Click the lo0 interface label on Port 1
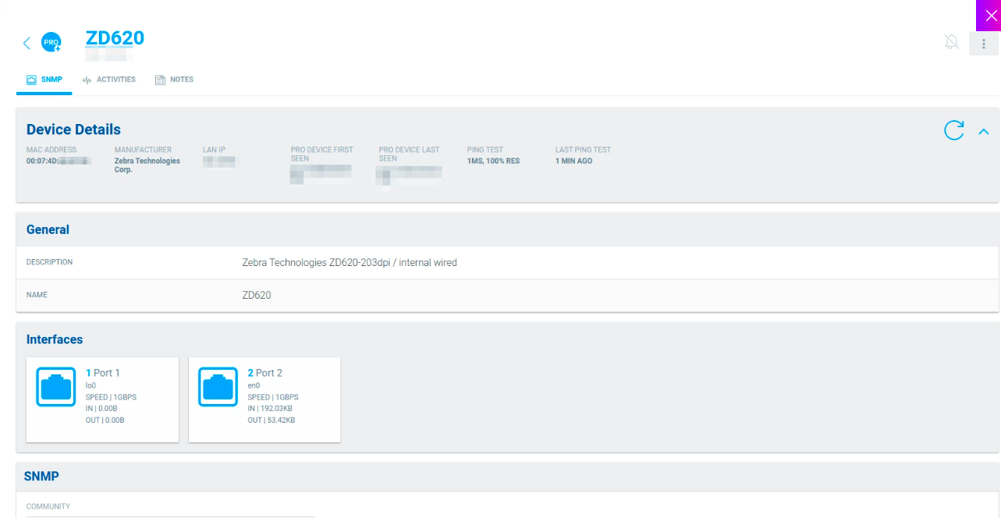Viewport: 1001px width, 518px height. pos(91,385)
